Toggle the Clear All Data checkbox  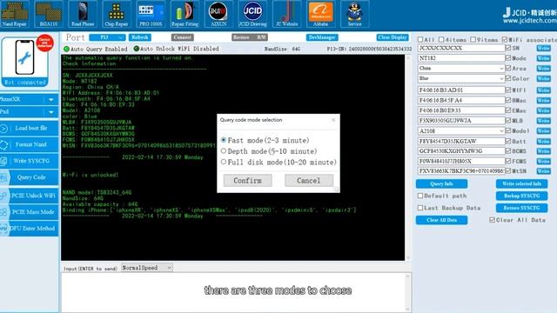coord(492,220)
